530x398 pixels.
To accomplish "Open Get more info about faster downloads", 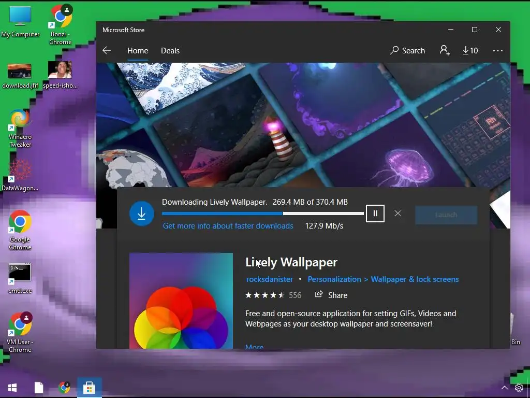I will point(228,226).
